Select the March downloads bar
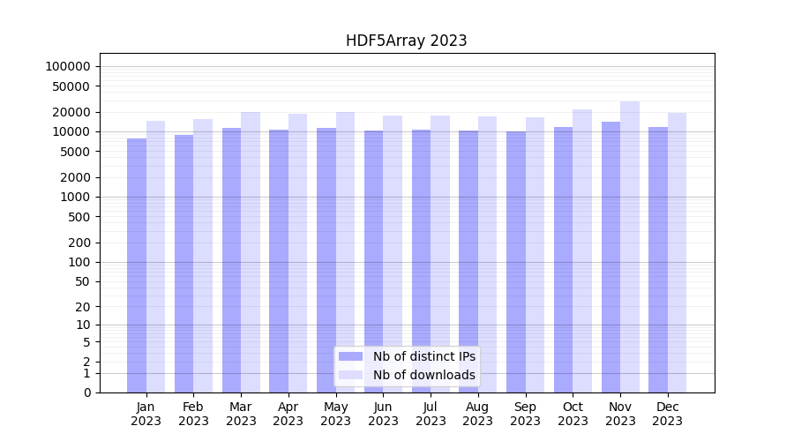Image resolution: width=794 pixels, height=441 pixels. click(x=251, y=251)
